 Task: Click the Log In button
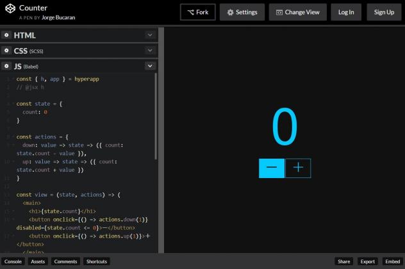[x=346, y=12]
